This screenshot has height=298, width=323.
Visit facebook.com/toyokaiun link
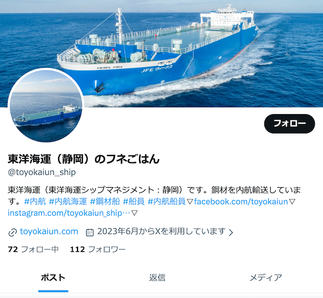click(x=241, y=202)
